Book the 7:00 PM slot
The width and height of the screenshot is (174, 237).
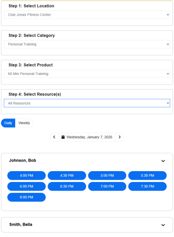(107, 186)
